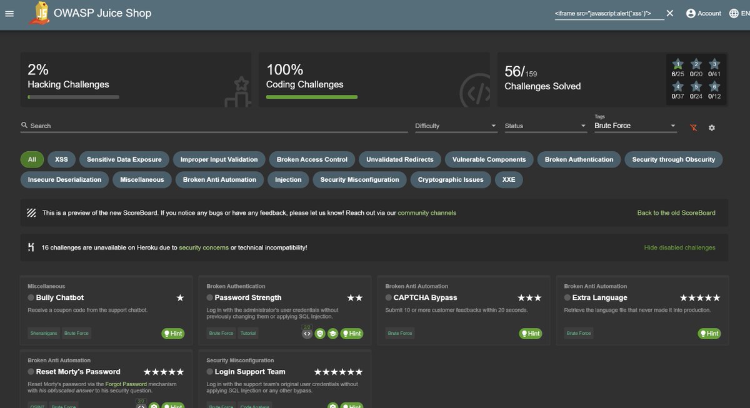Click the code icon on Coding Challenges
750x408 pixels.
pos(475,91)
